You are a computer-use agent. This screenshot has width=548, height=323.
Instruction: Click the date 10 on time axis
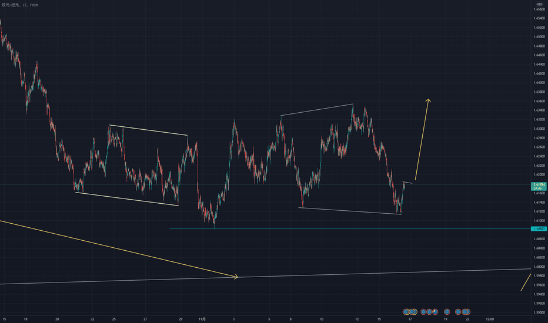322,319
